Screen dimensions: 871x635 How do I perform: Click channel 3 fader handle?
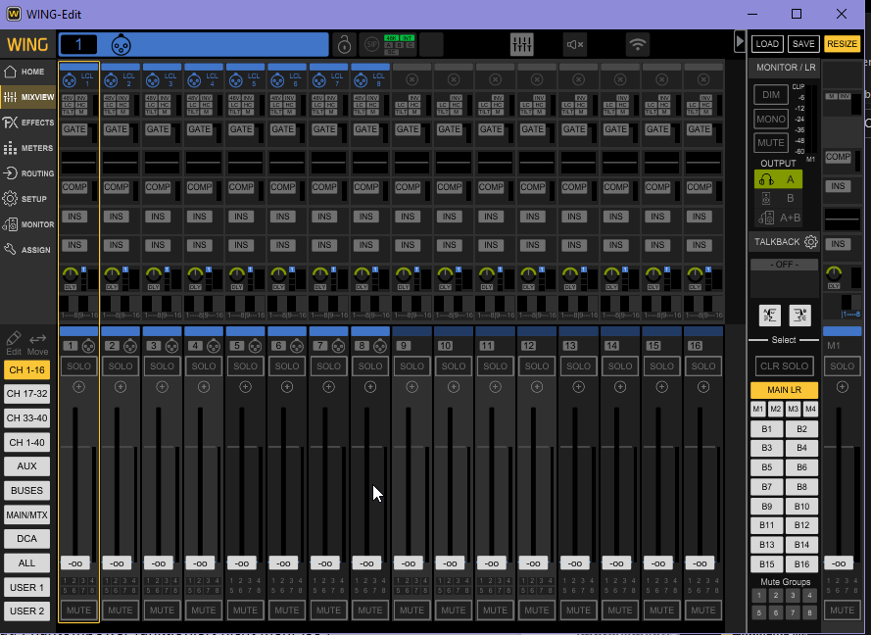click(x=159, y=563)
